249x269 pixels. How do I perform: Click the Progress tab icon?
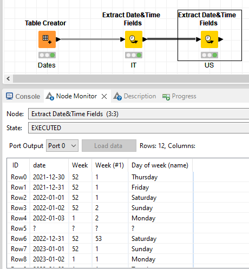click(x=166, y=97)
